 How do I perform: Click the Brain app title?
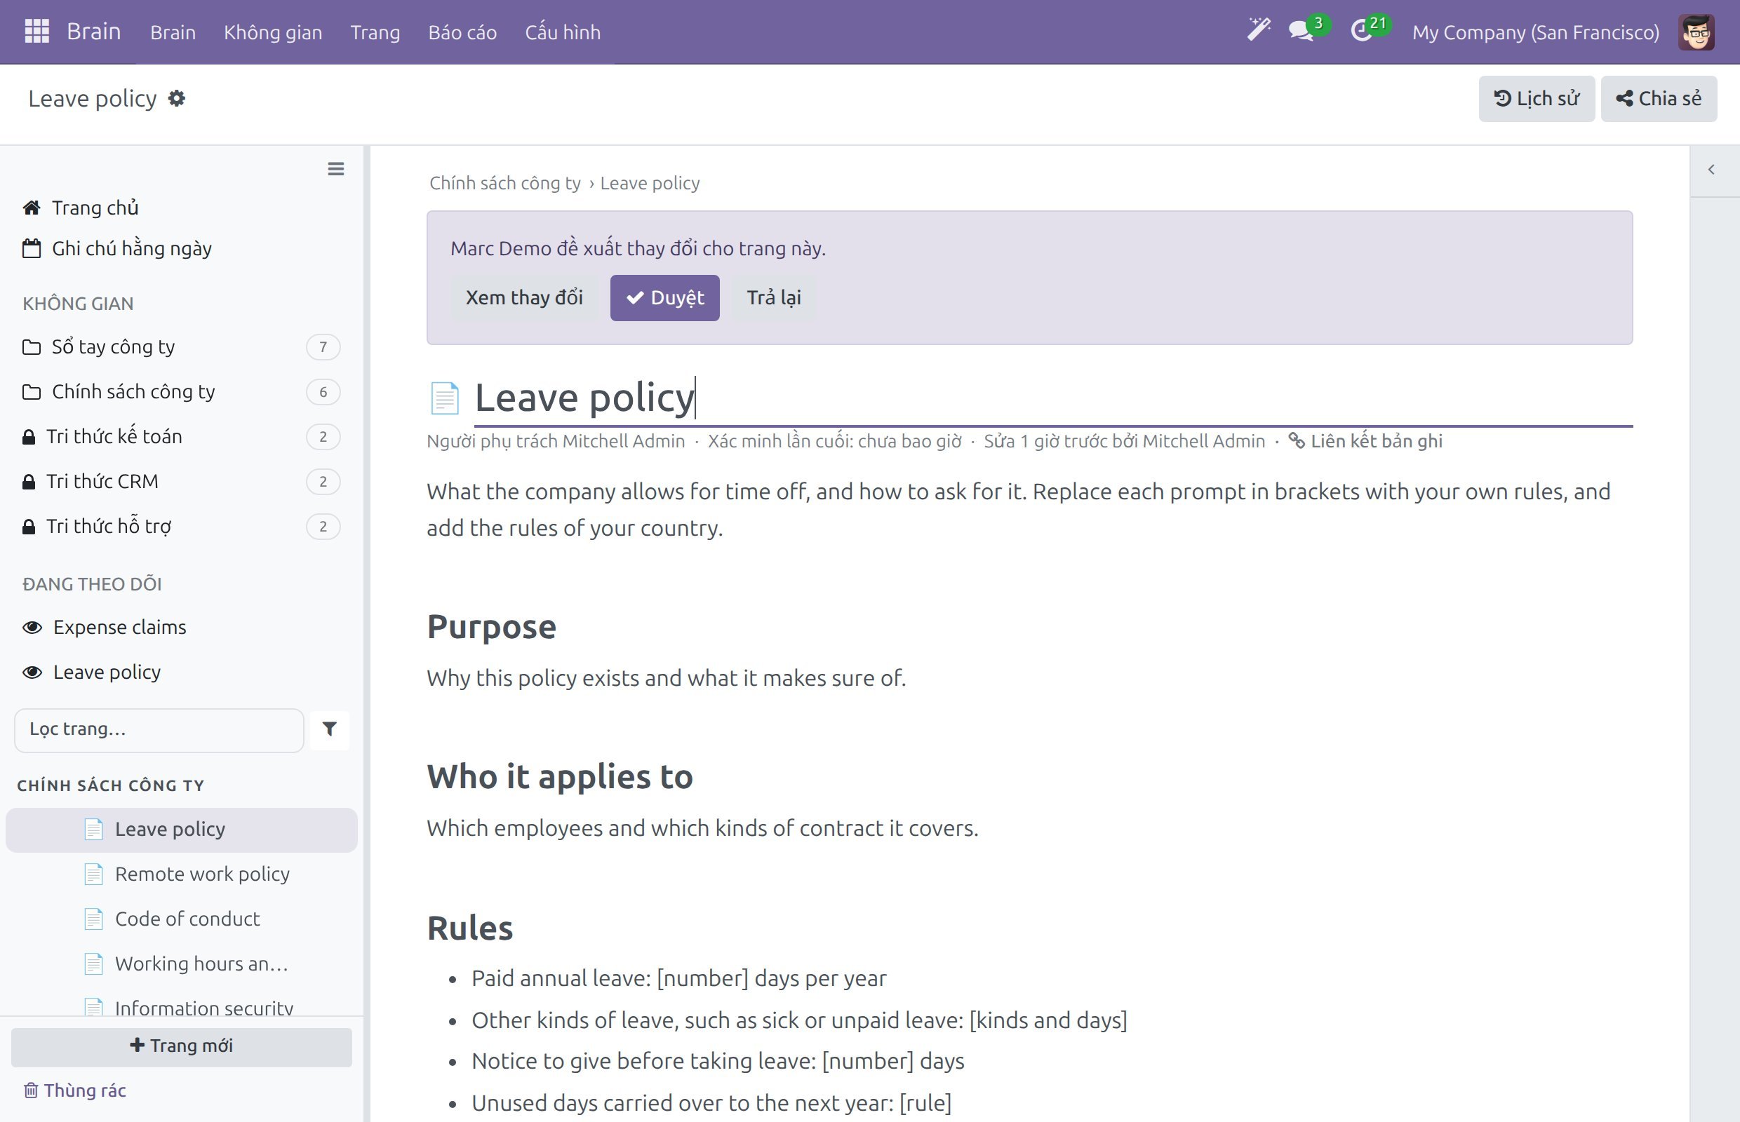(93, 32)
